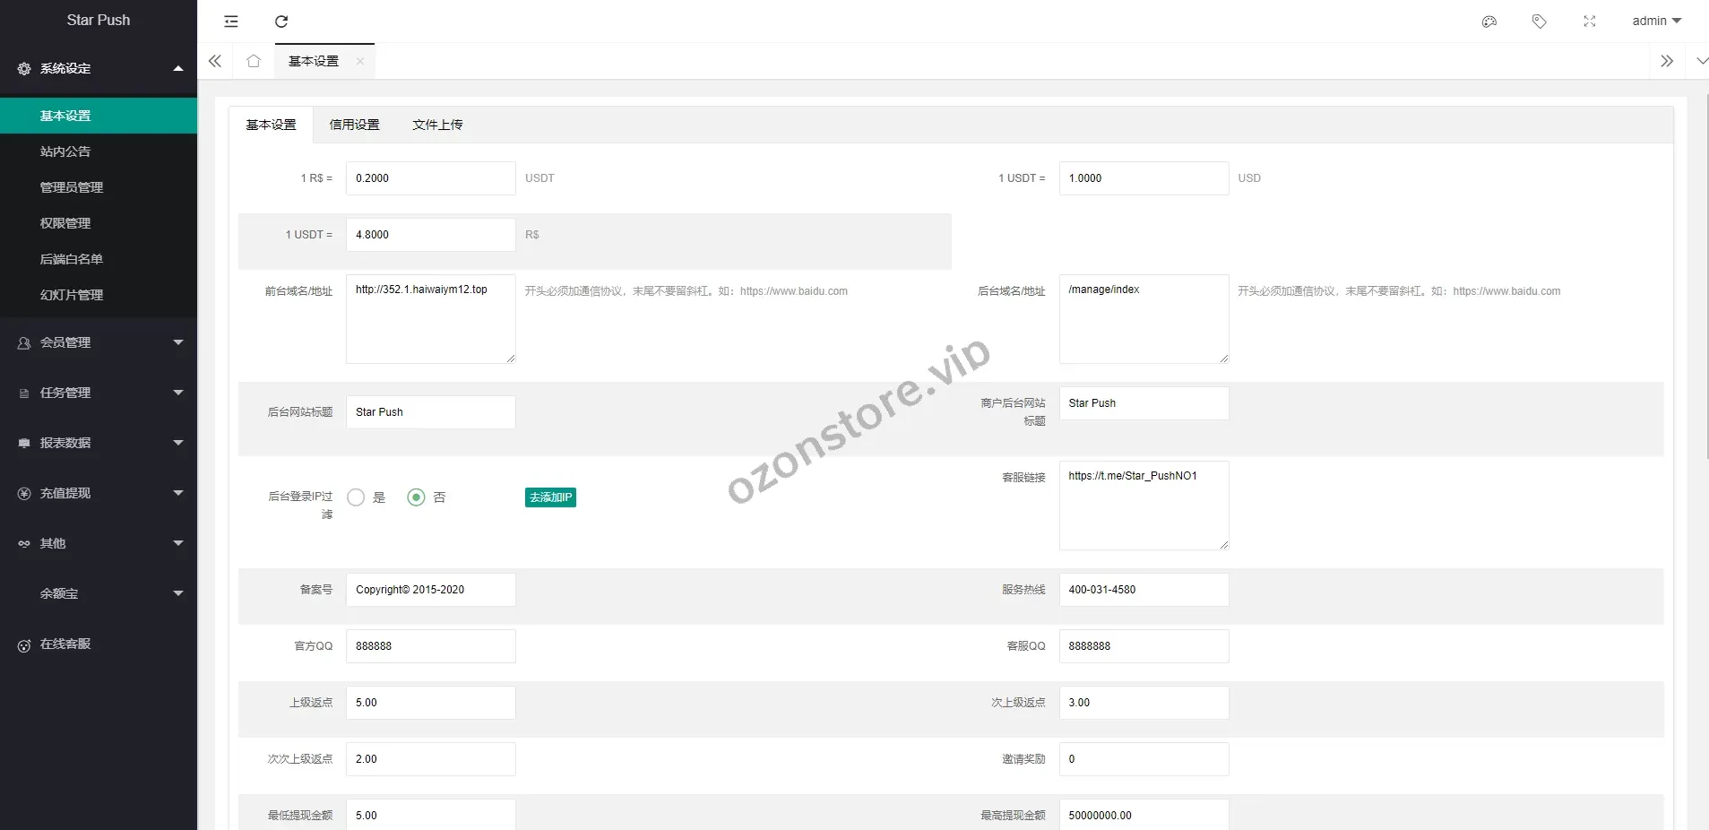Open the theme palette icon in the header
Viewport: 1709px width, 830px height.
click(1489, 22)
